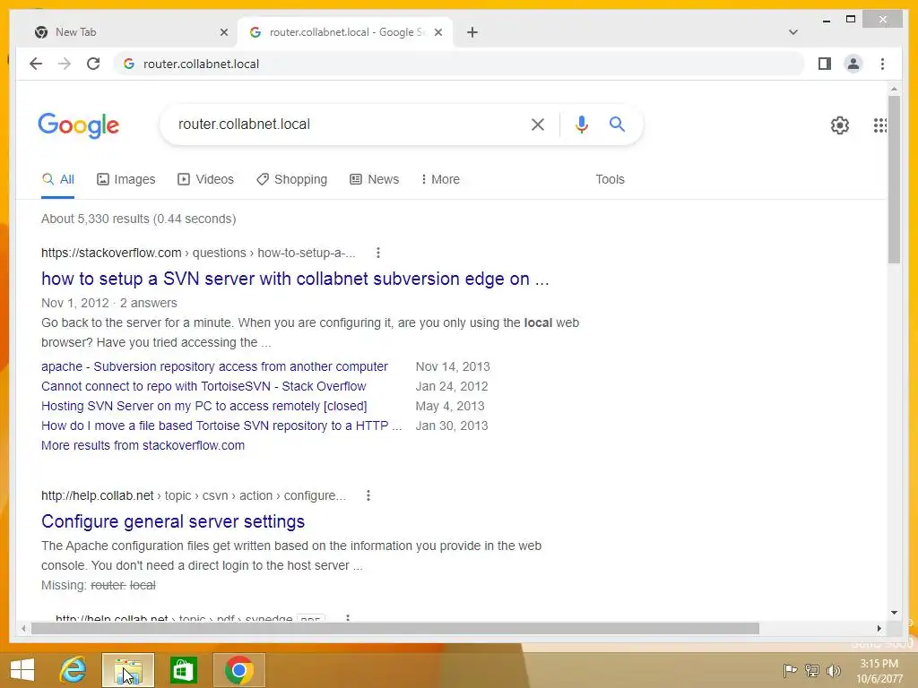
Task: Open Google apps grid
Action: pyautogui.click(x=880, y=125)
